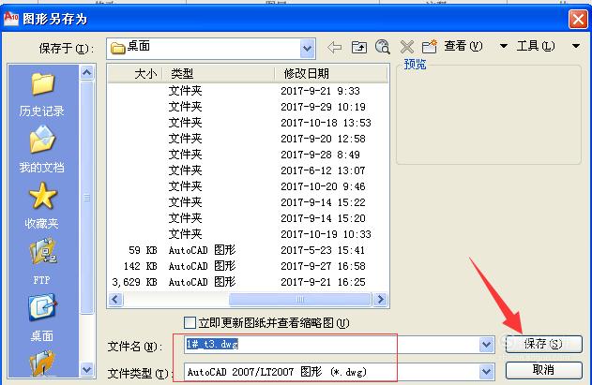The image size is (592, 385).
Task: Open the History (历史记录) folder shortcut
Action: (42, 95)
